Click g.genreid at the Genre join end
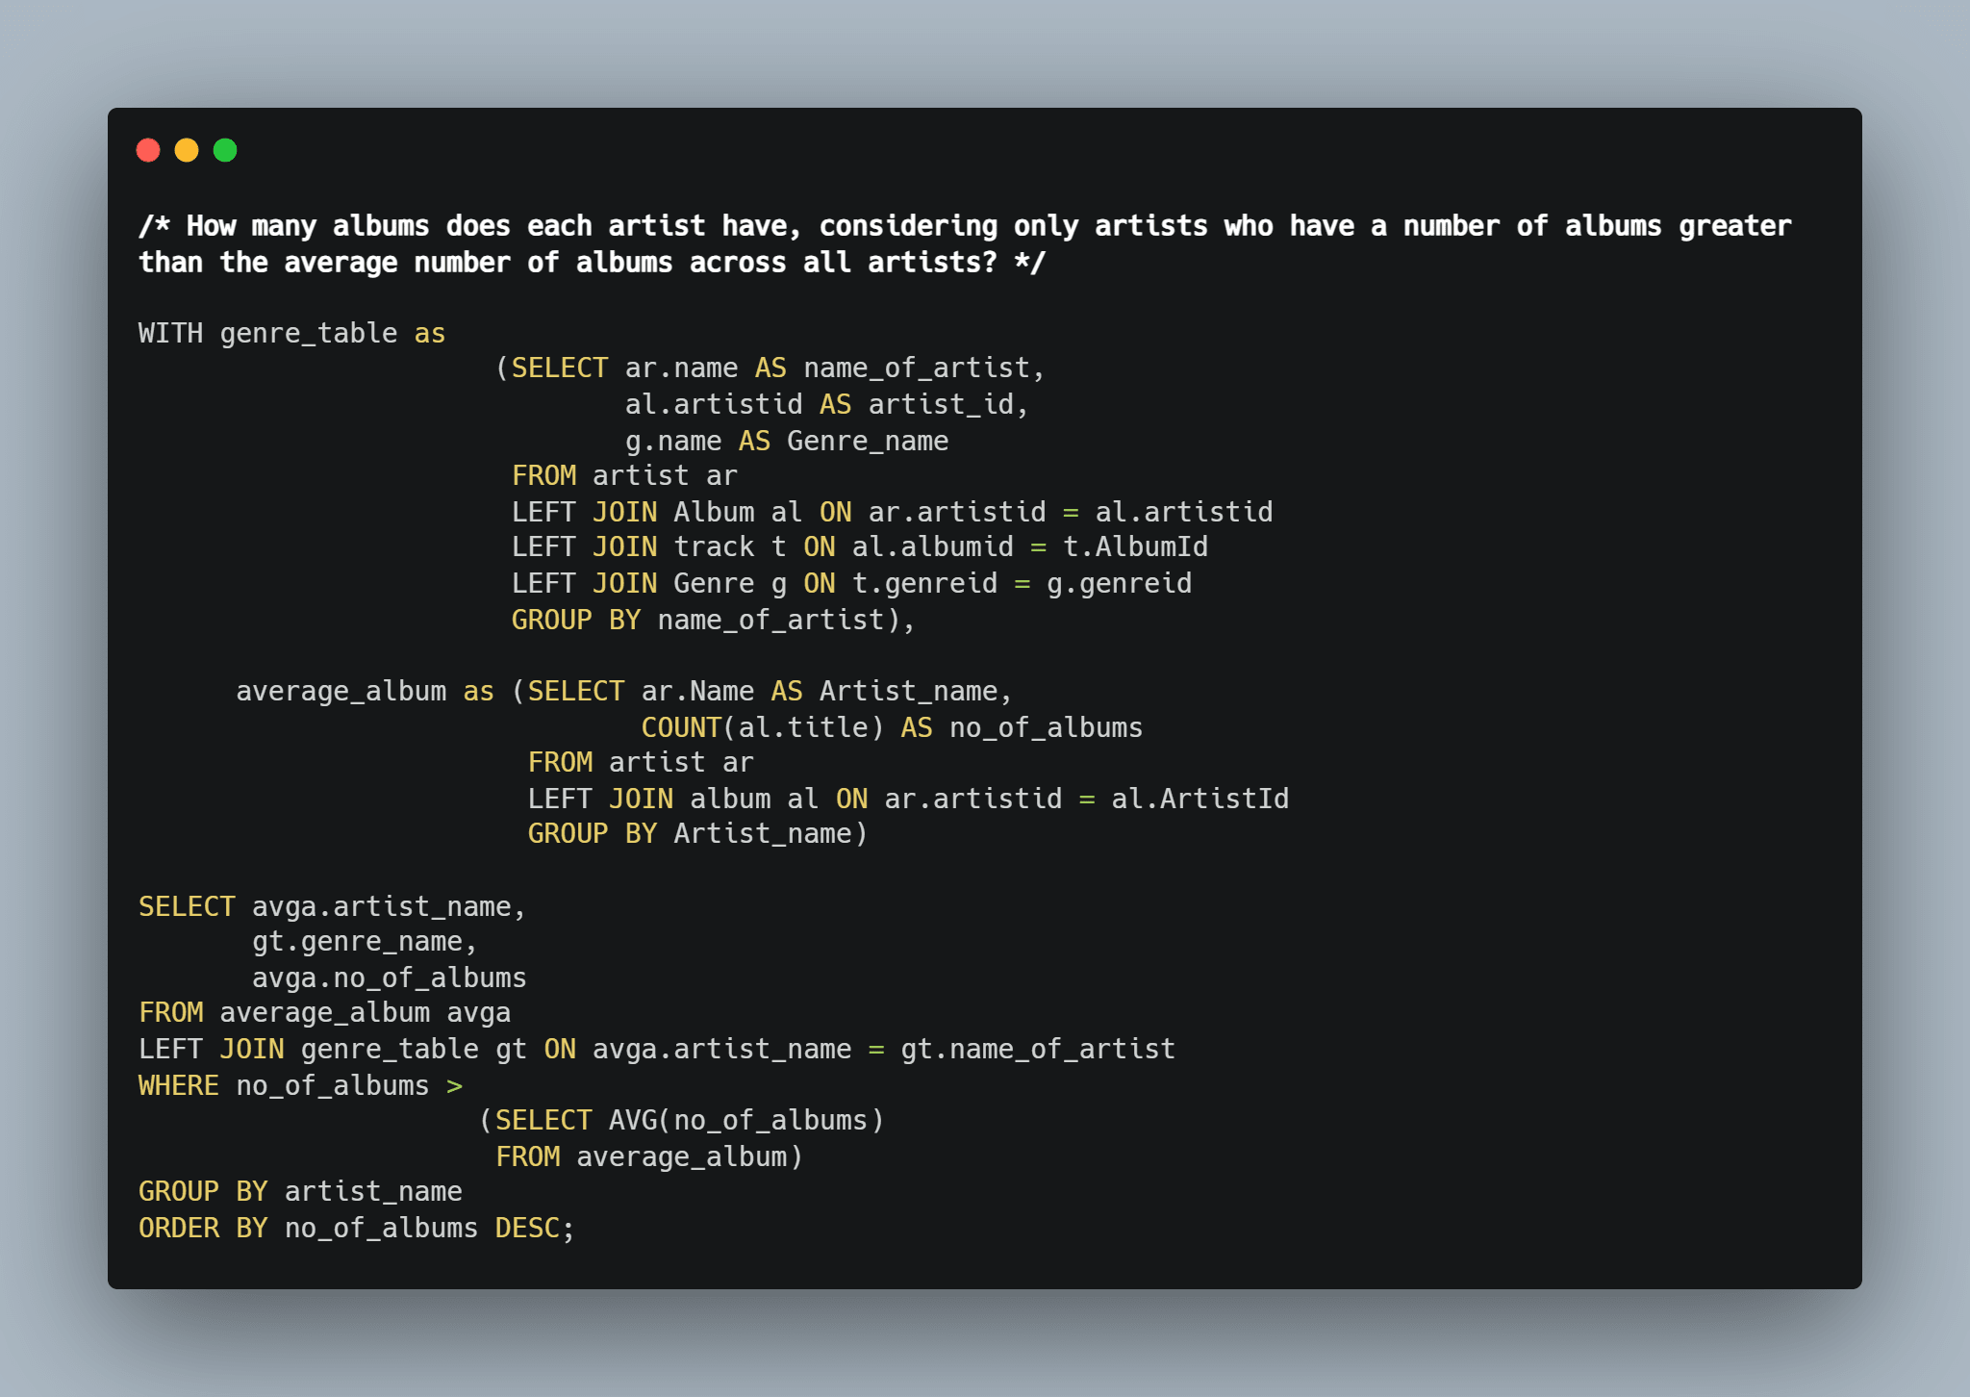The width and height of the screenshot is (1970, 1397). point(1119,583)
